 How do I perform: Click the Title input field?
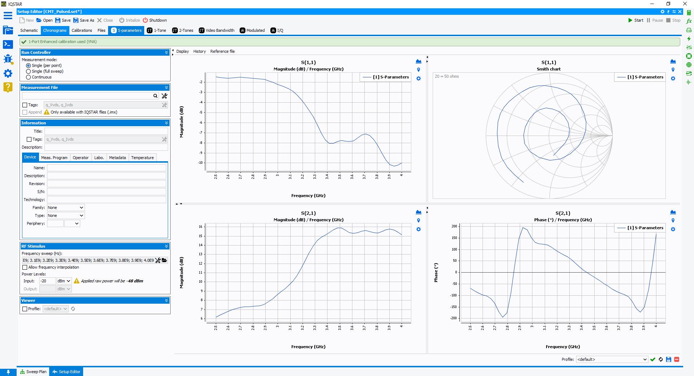[x=106, y=131]
